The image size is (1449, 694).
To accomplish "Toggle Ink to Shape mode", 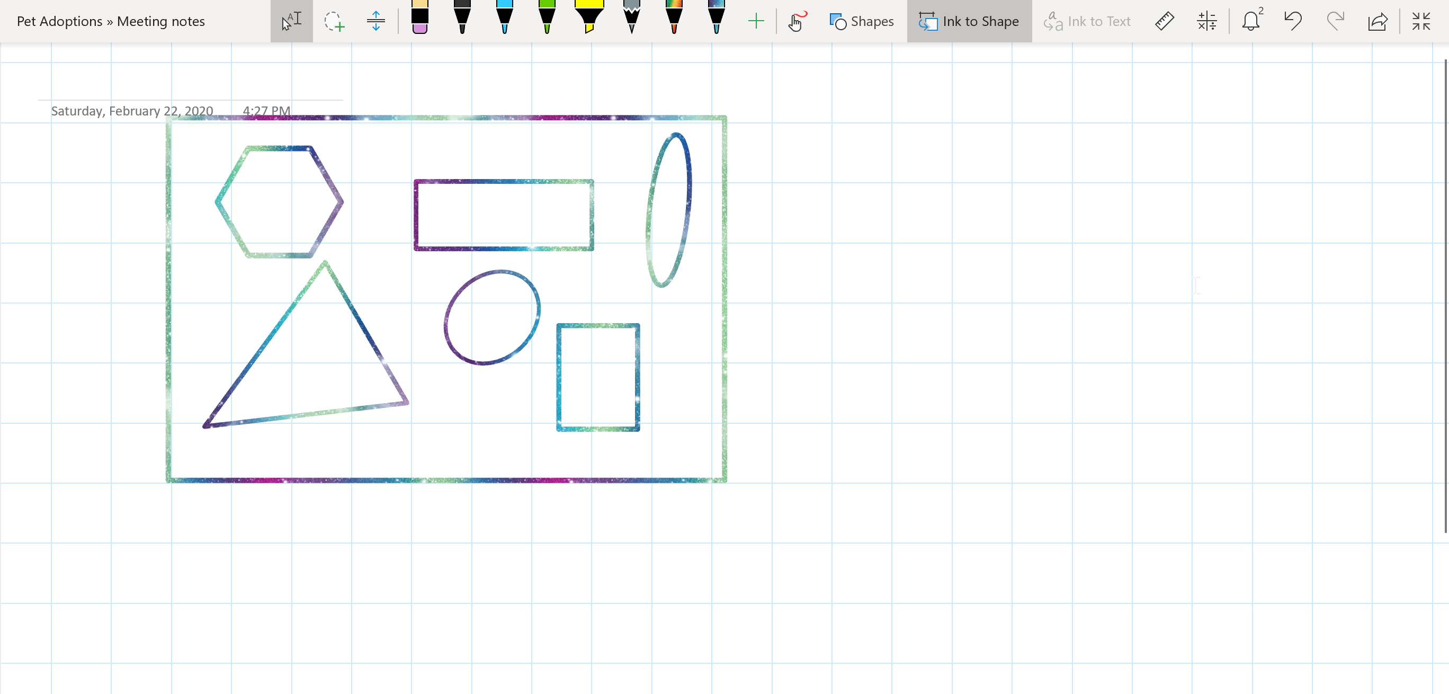I will [x=969, y=21].
